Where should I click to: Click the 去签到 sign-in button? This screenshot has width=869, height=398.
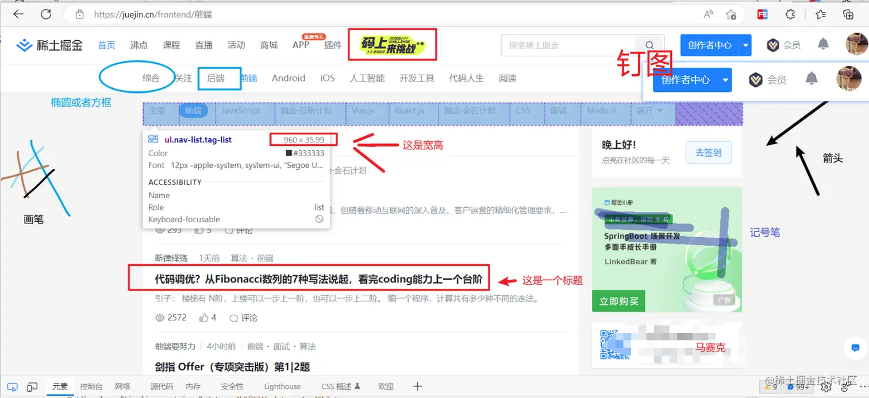point(709,153)
